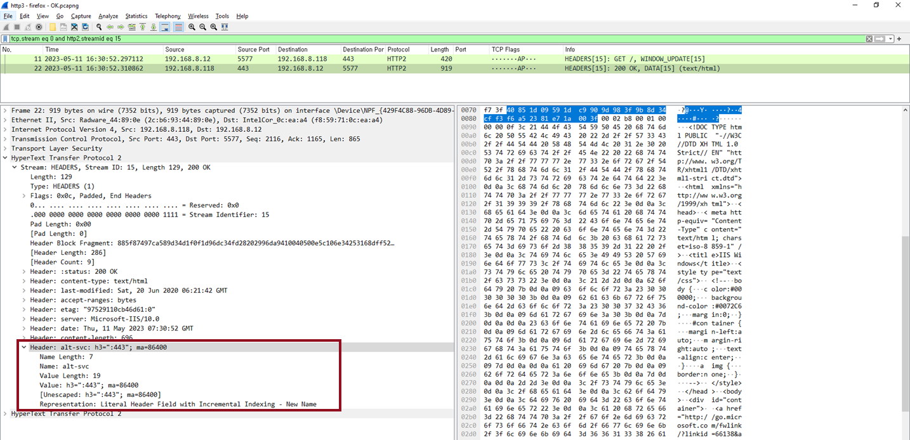
Task: Click the find packet magnifier icon
Action: 99,27
